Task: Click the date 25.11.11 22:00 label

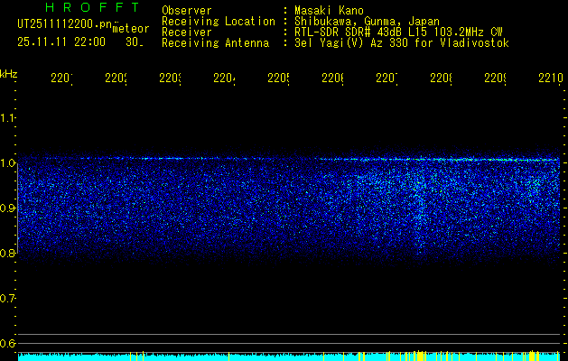Action: pos(61,42)
